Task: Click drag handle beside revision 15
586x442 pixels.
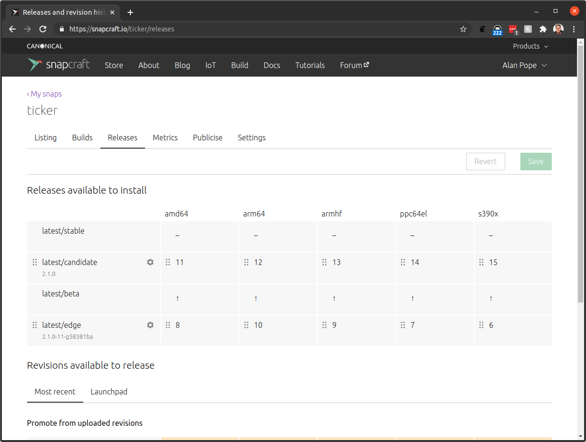Action: tap(481, 262)
